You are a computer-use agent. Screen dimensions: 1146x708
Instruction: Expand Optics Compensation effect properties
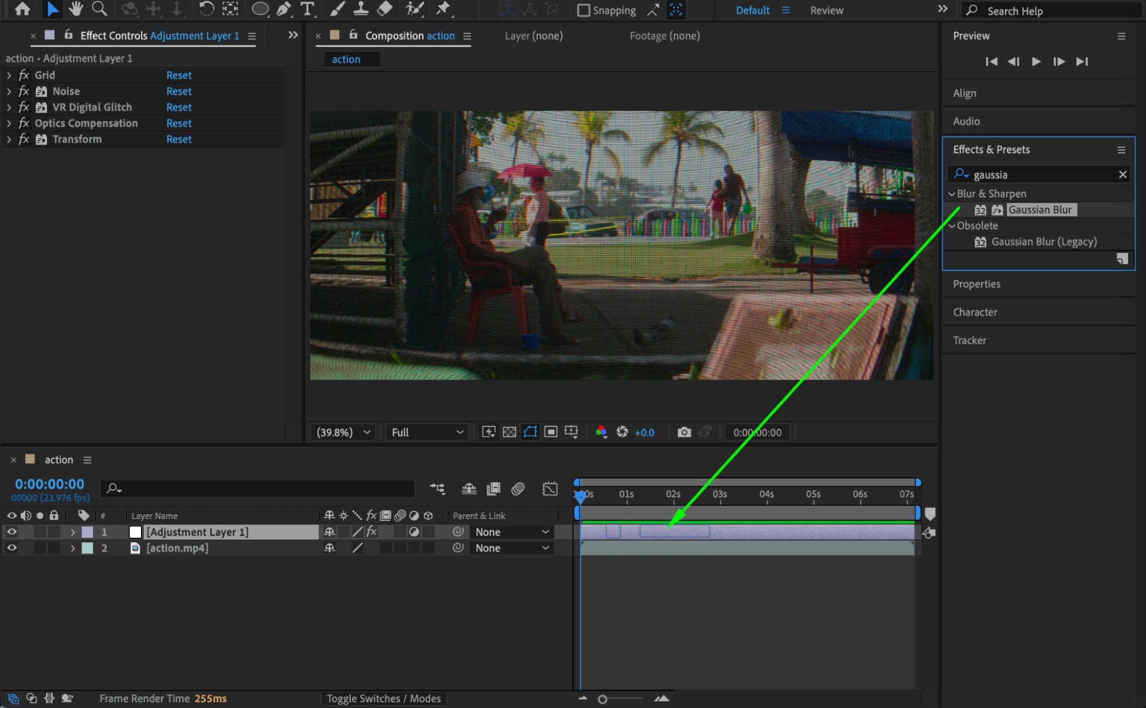click(9, 123)
